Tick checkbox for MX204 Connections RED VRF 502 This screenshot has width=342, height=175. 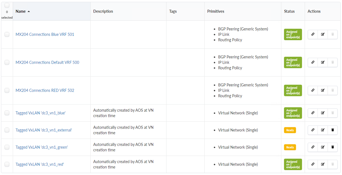pos(7,90)
